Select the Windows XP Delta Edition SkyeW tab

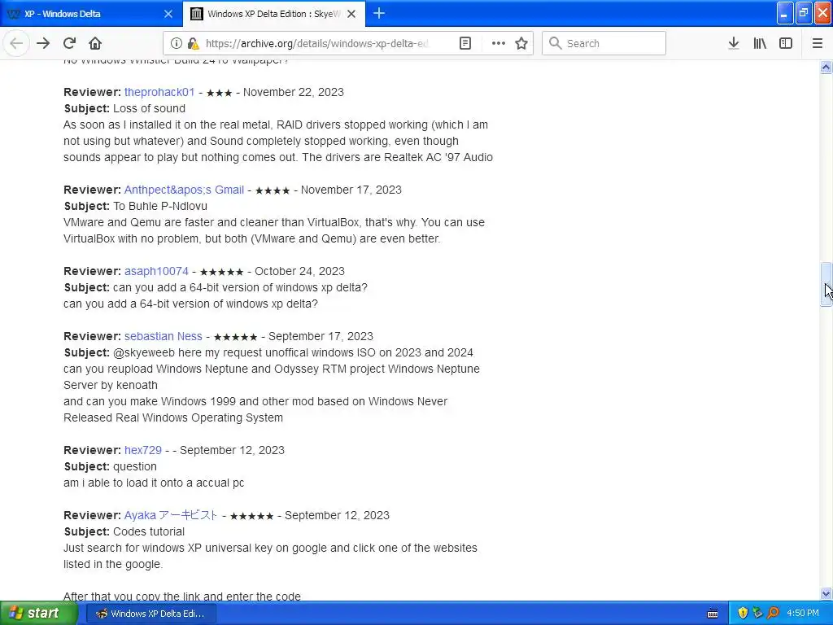click(x=273, y=14)
